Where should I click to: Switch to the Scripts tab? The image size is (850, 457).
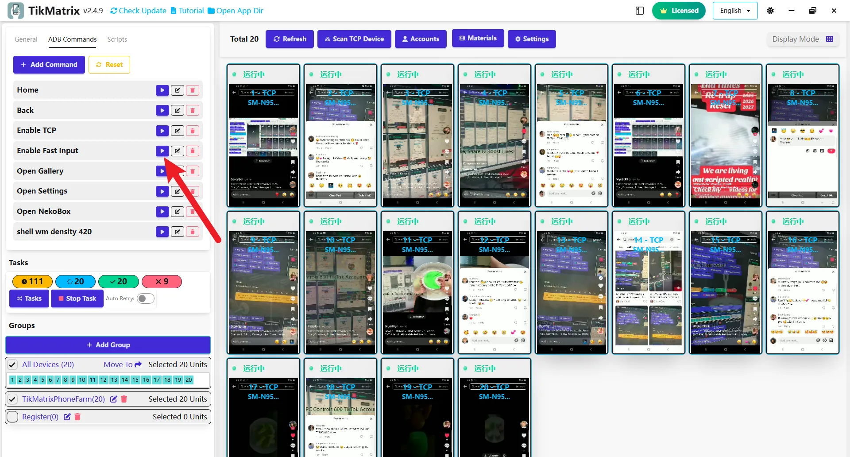(117, 39)
